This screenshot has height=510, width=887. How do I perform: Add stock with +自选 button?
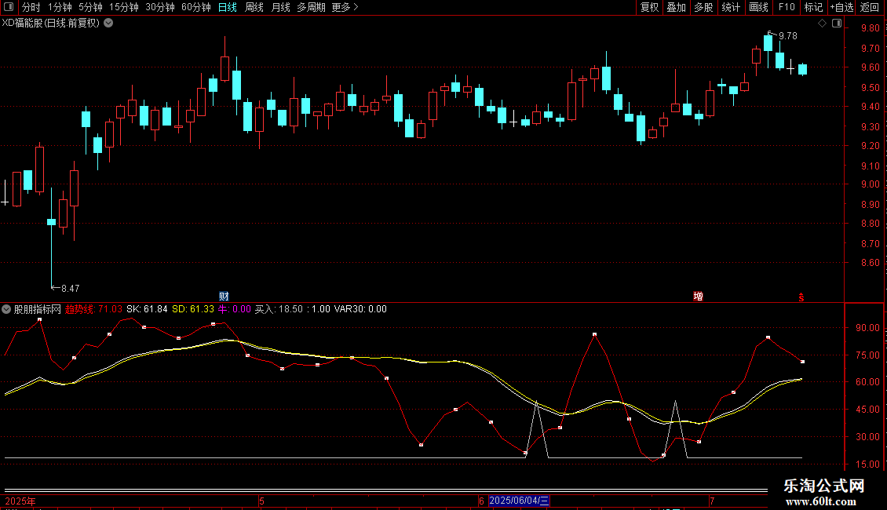coord(841,7)
